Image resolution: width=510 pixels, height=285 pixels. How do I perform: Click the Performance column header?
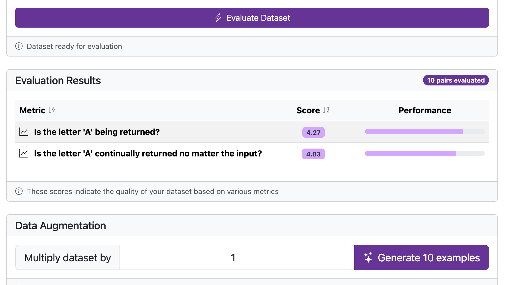click(425, 110)
